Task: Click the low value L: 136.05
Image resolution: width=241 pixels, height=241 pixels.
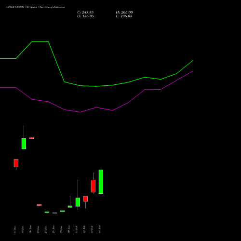Action: [124, 16]
